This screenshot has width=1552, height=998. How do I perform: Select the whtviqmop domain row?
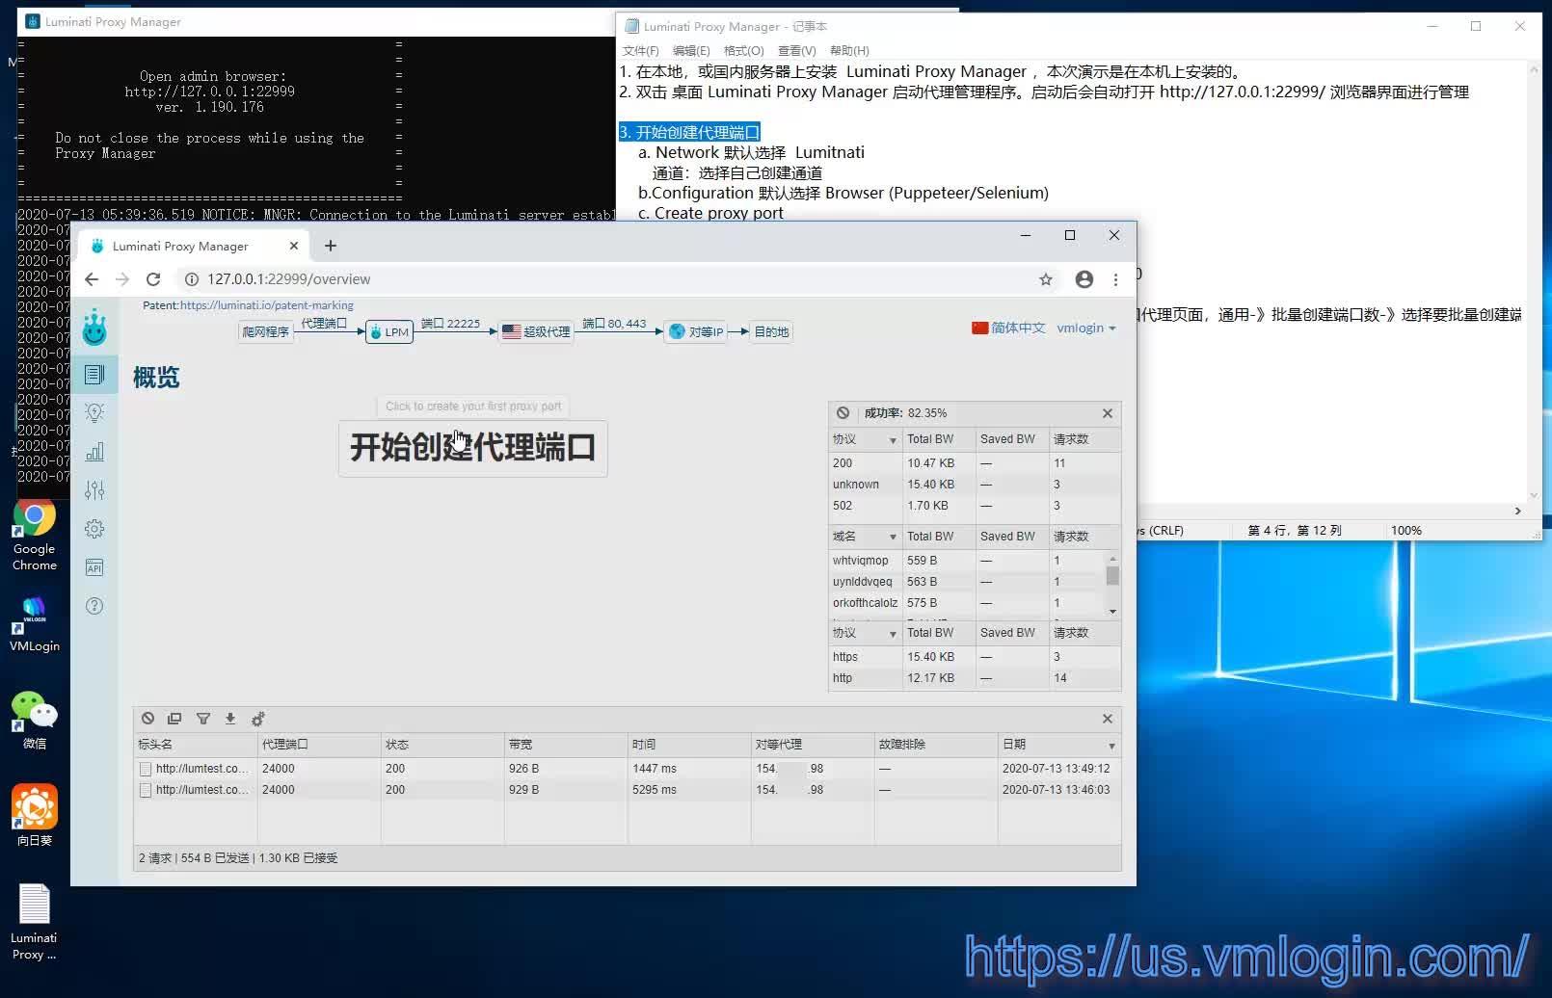966,561
